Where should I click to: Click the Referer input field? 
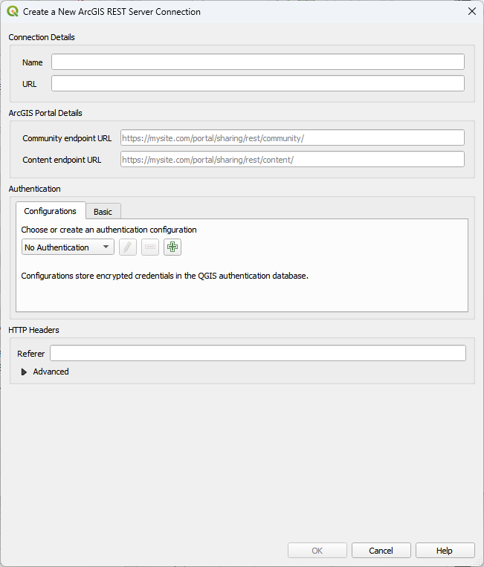257,353
